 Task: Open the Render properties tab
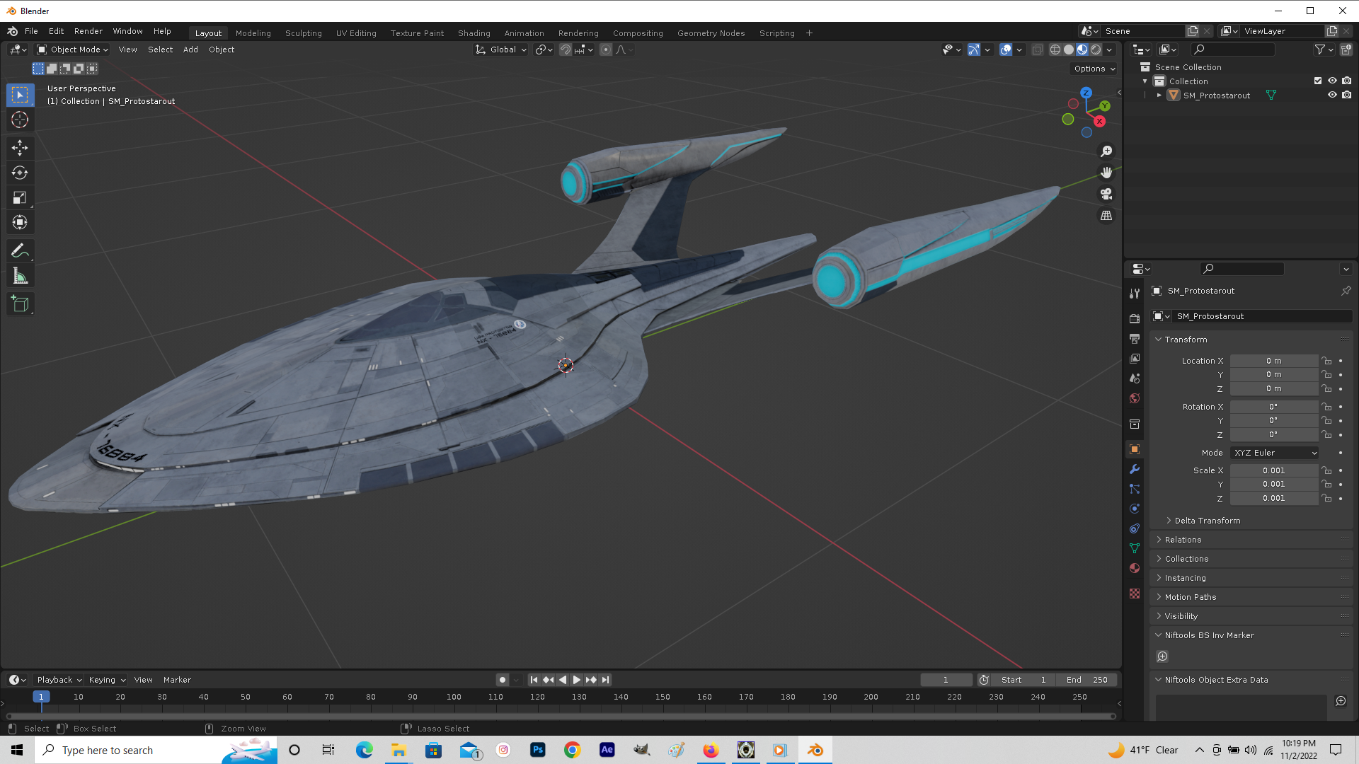tap(1135, 319)
